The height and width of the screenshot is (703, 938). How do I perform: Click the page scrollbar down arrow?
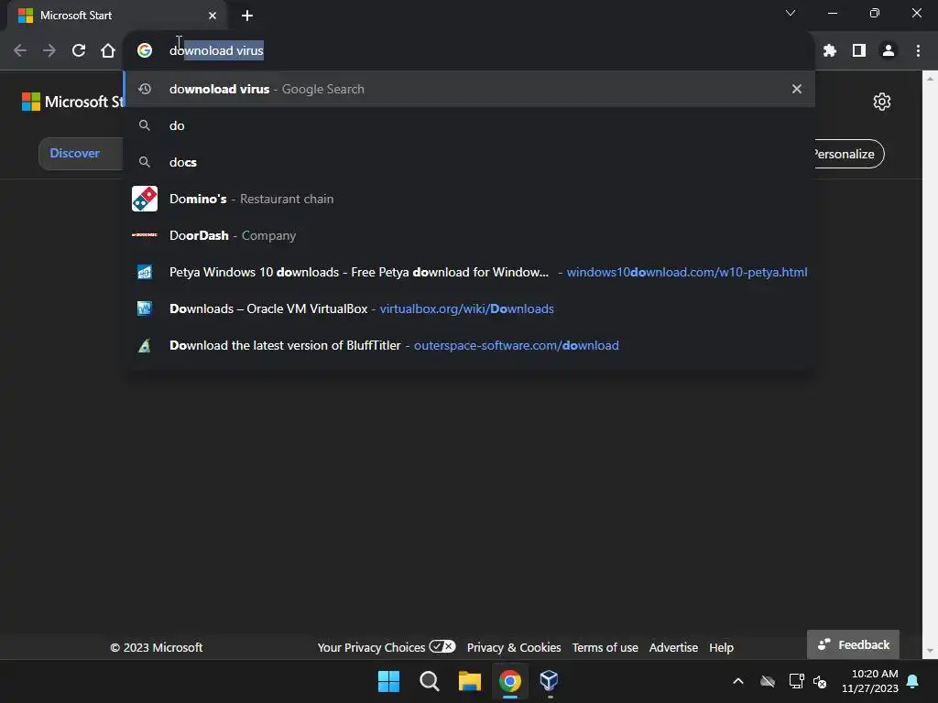[x=930, y=652]
